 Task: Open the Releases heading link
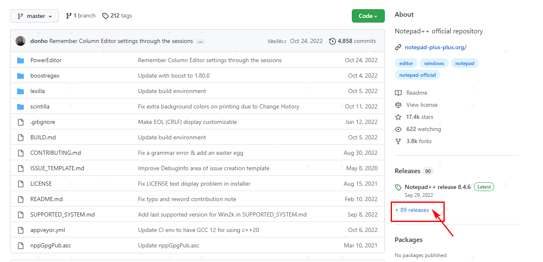coord(407,171)
